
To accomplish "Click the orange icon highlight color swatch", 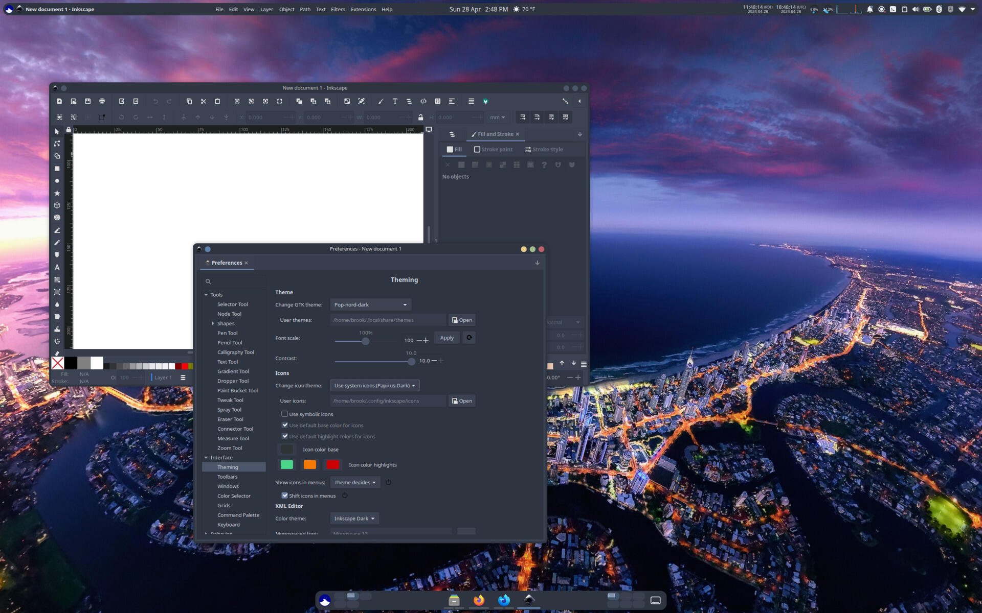I will tap(310, 464).
